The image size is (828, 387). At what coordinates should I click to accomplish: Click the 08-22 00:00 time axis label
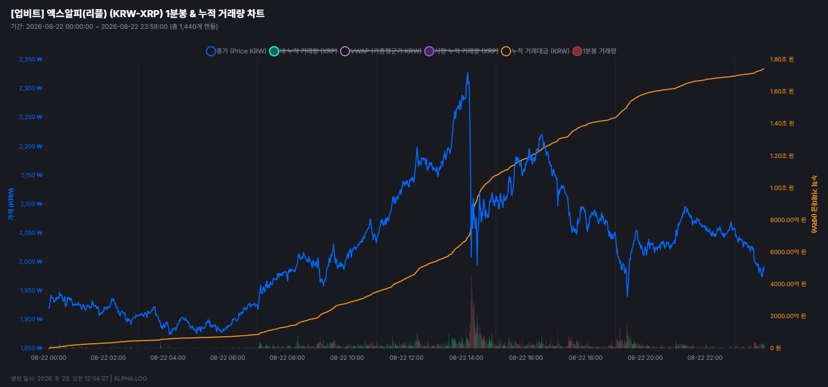49,358
